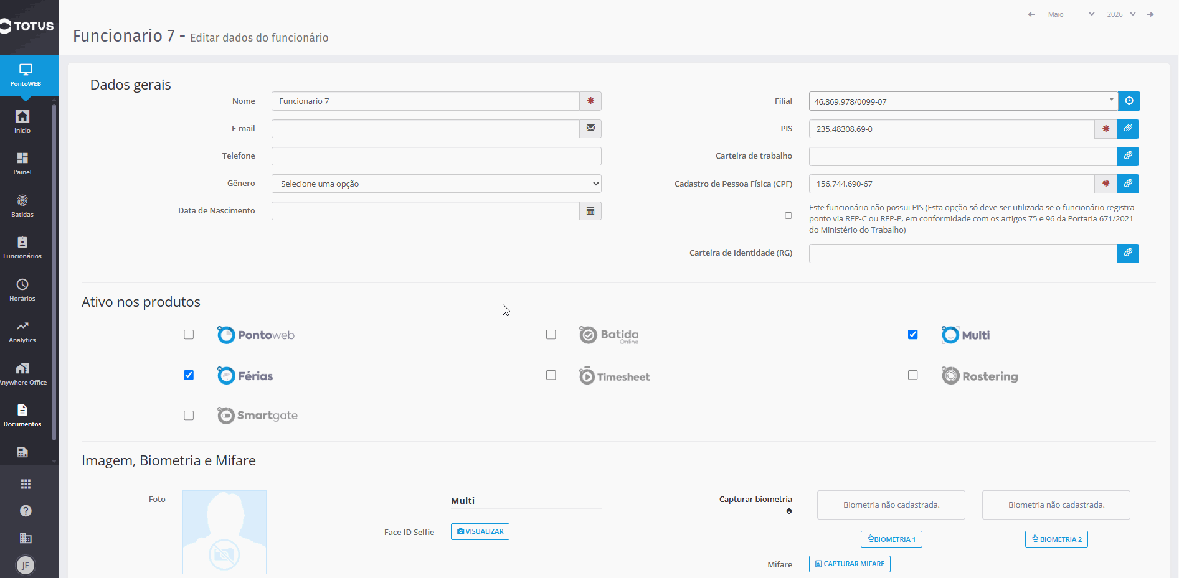Click the Telefone input field
1179x578 pixels.
[x=437, y=156]
